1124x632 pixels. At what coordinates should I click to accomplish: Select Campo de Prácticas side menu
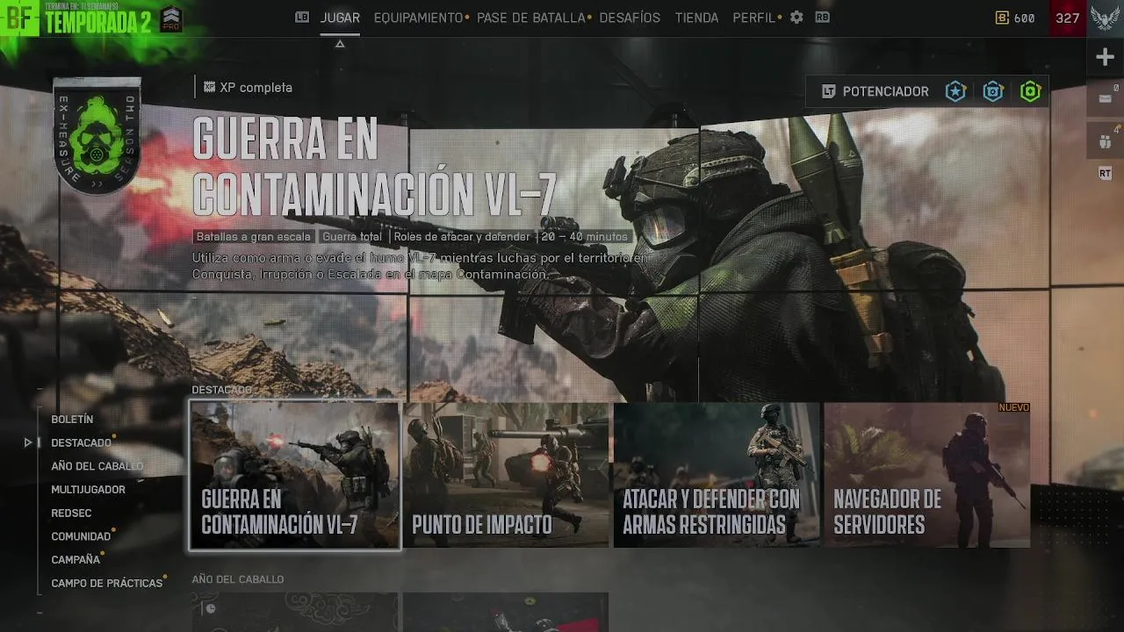pos(107,583)
